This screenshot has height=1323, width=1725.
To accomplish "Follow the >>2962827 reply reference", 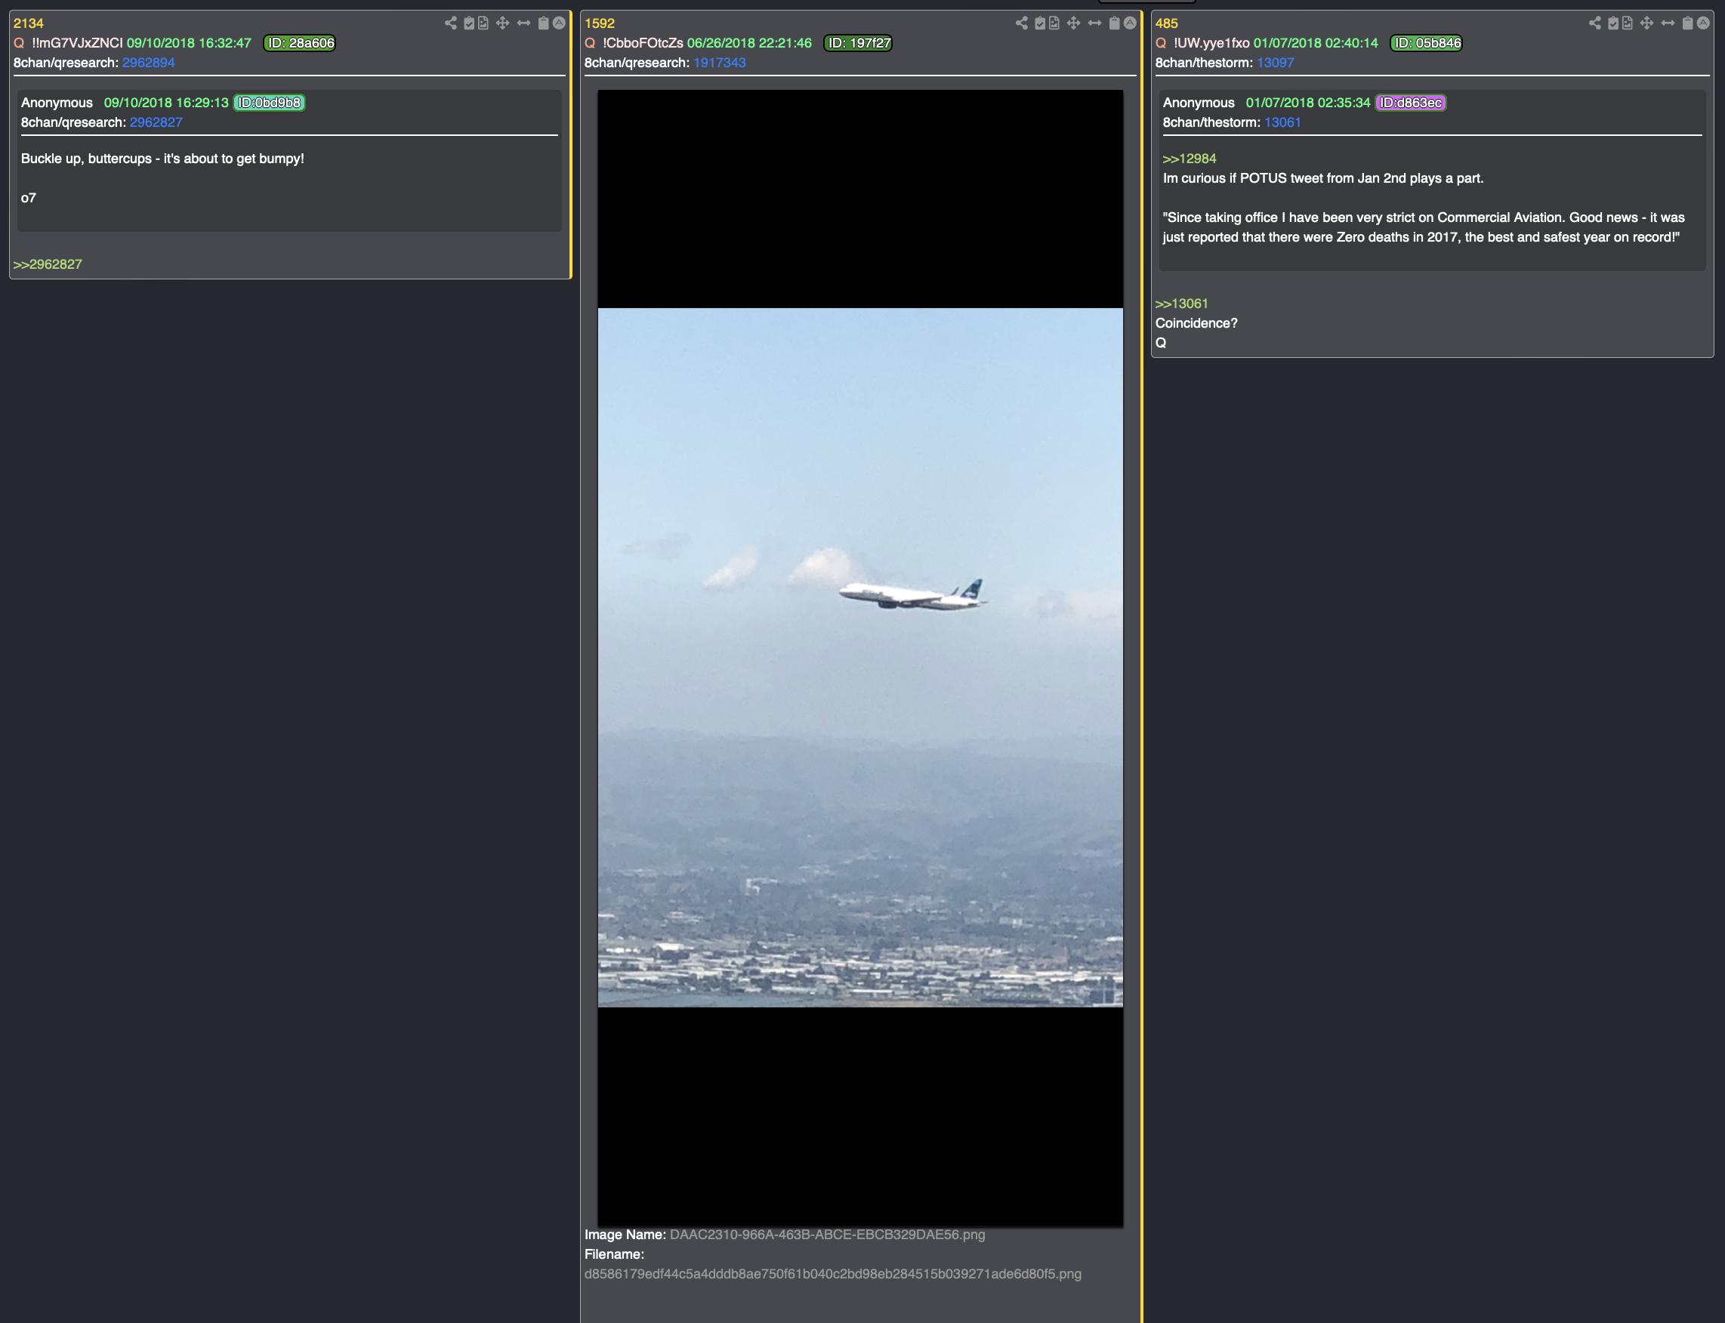I will pos(48,264).
